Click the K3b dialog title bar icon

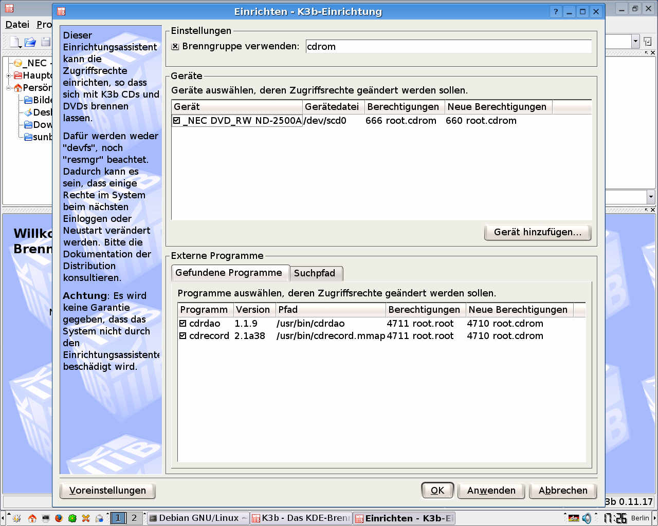tap(61, 11)
